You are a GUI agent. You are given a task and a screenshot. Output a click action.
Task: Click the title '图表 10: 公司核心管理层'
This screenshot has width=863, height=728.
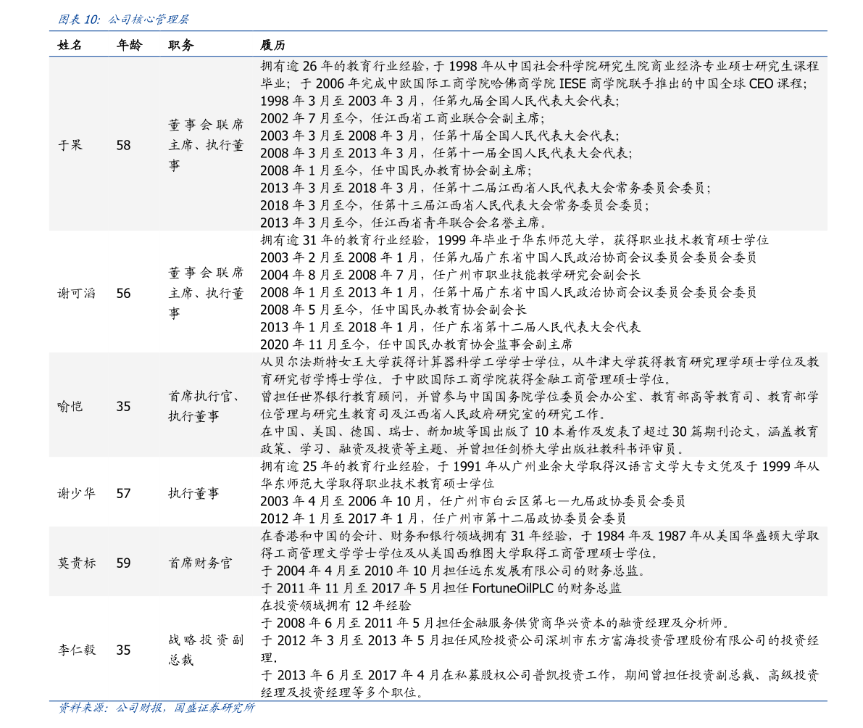point(123,20)
